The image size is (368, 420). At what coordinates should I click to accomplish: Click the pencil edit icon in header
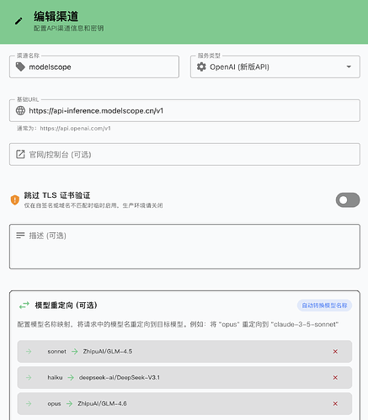click(x=19, y=21)
